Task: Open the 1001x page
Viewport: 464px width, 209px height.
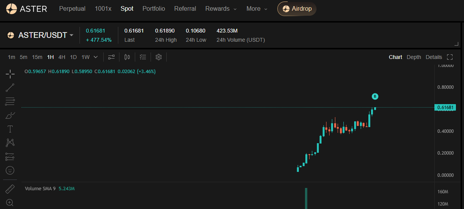Action: click(103, 8)
